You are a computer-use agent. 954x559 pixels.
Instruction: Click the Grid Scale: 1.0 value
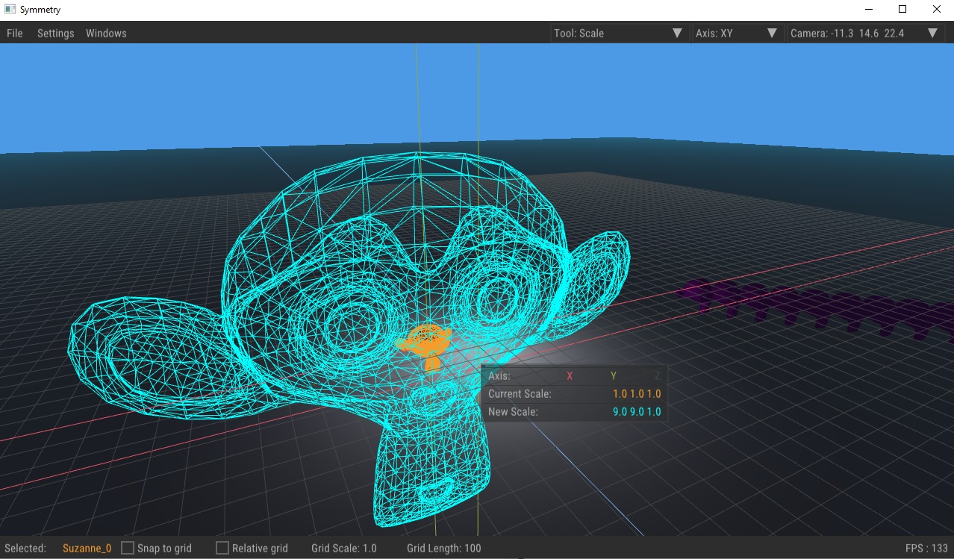[344, 548]
